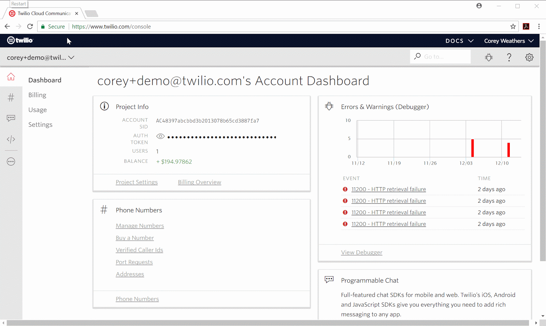Reload the page
The width and height of the screenshot is (546, 326).
(x=30, y=27)
